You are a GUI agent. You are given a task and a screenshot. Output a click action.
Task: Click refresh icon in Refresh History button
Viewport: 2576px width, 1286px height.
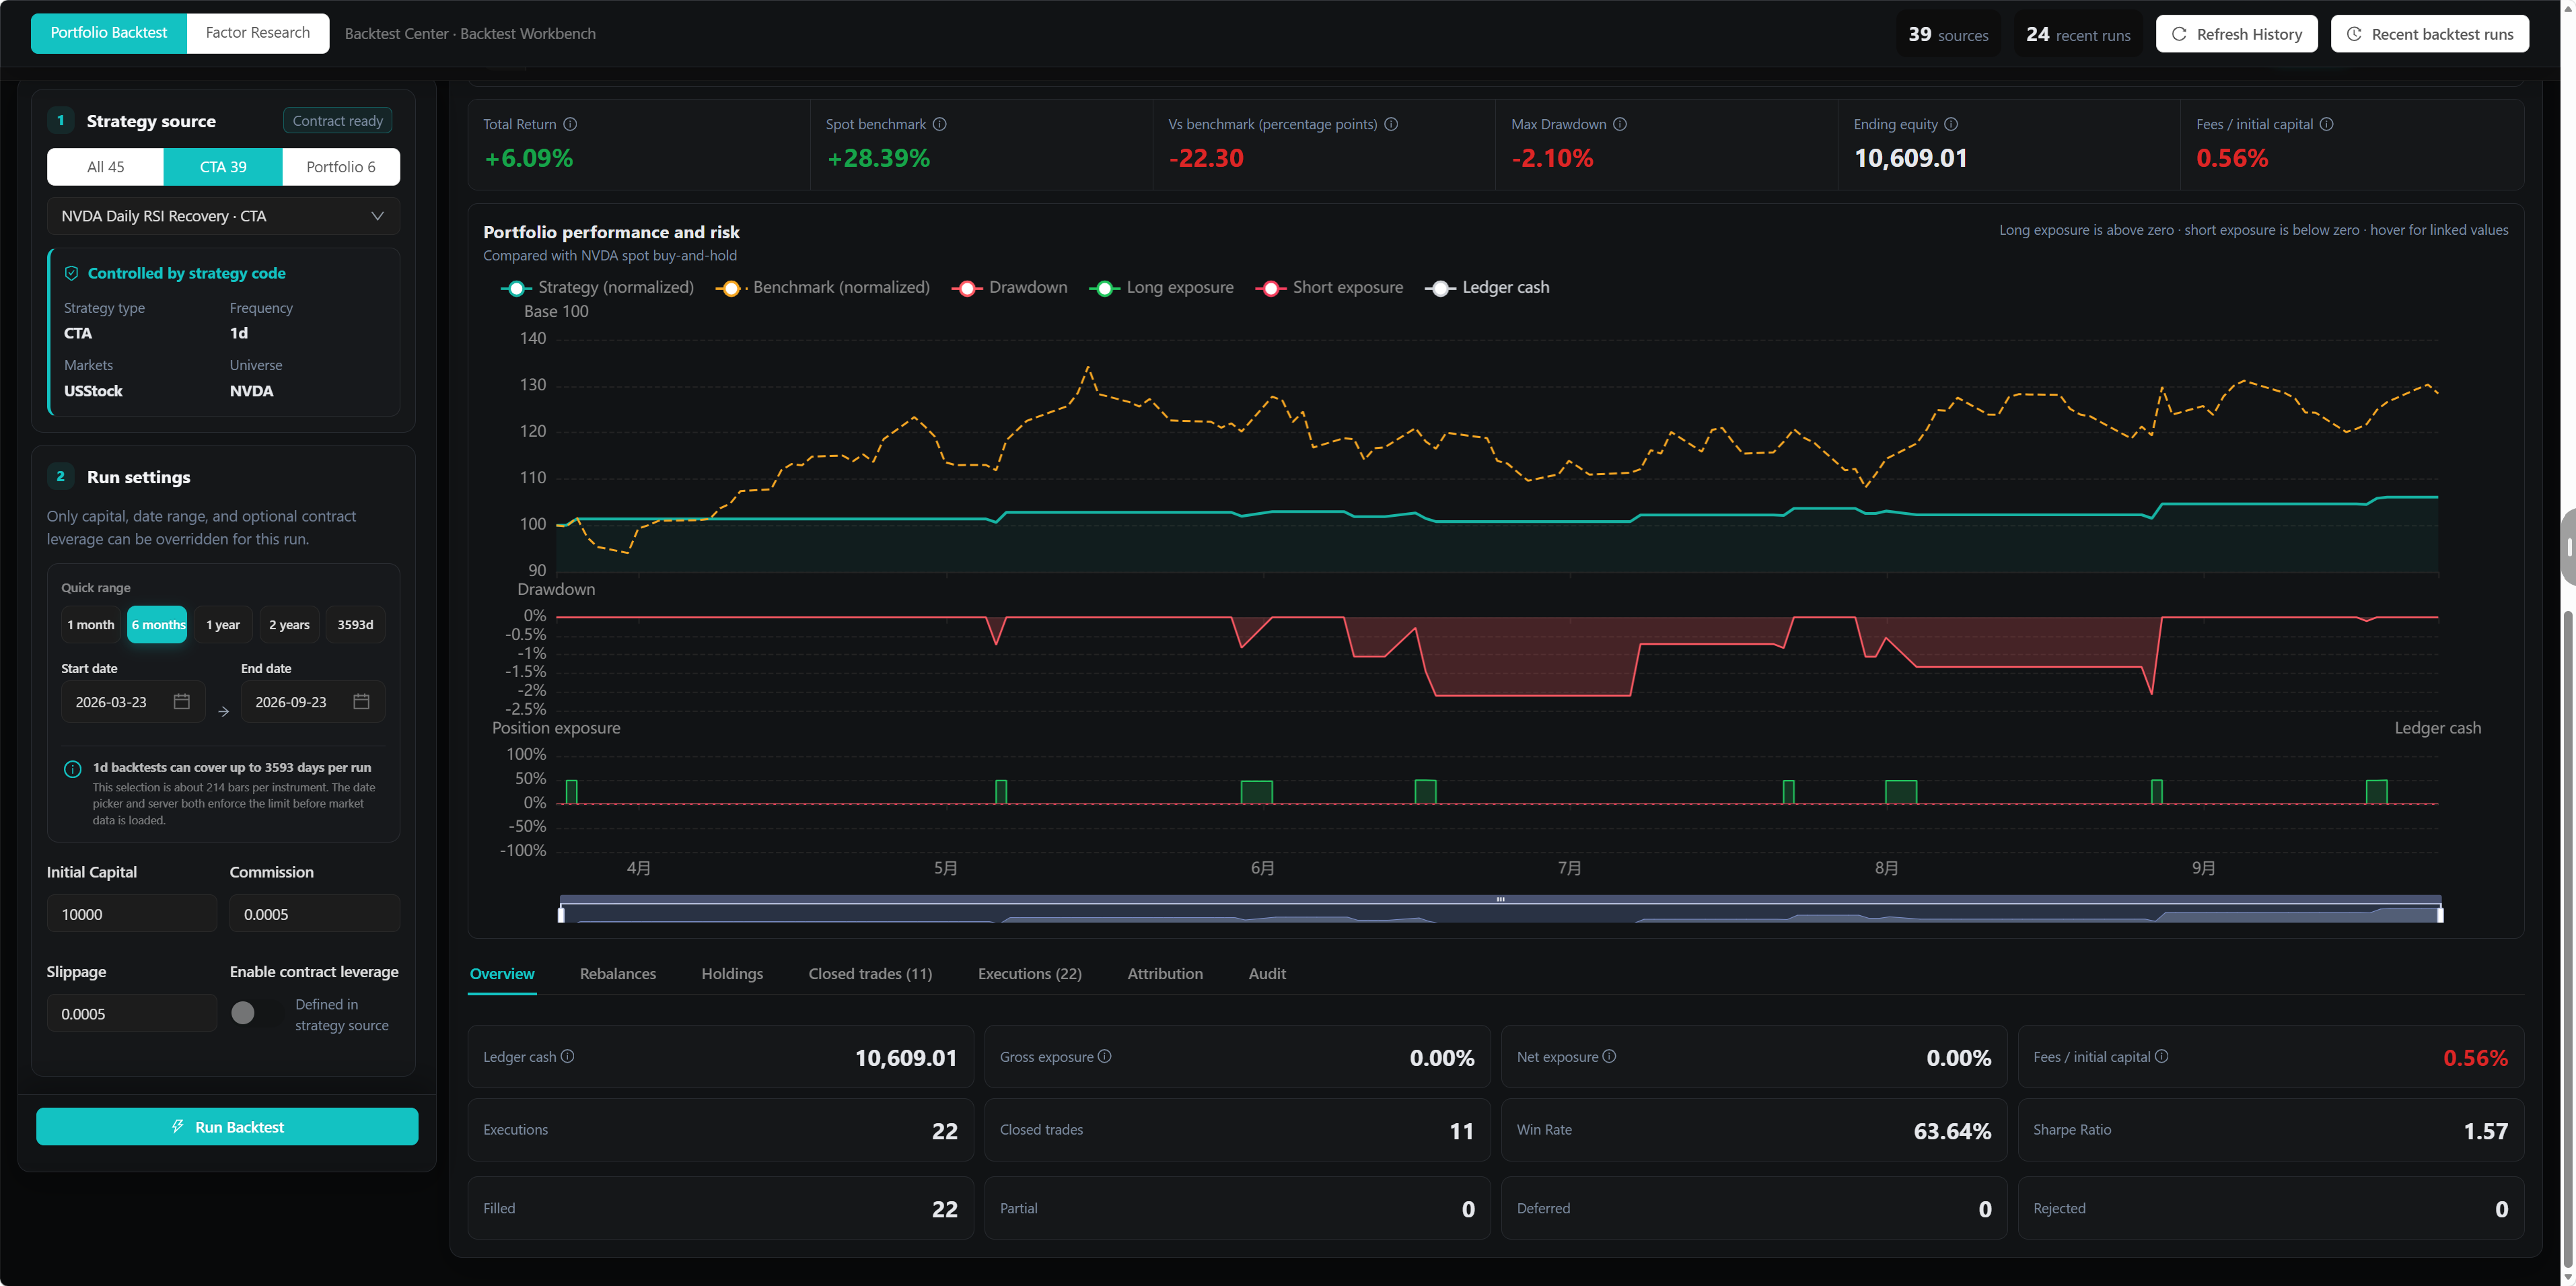(2179, 34)
